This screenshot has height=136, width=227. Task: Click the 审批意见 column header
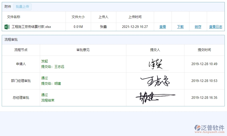[83, 50]
